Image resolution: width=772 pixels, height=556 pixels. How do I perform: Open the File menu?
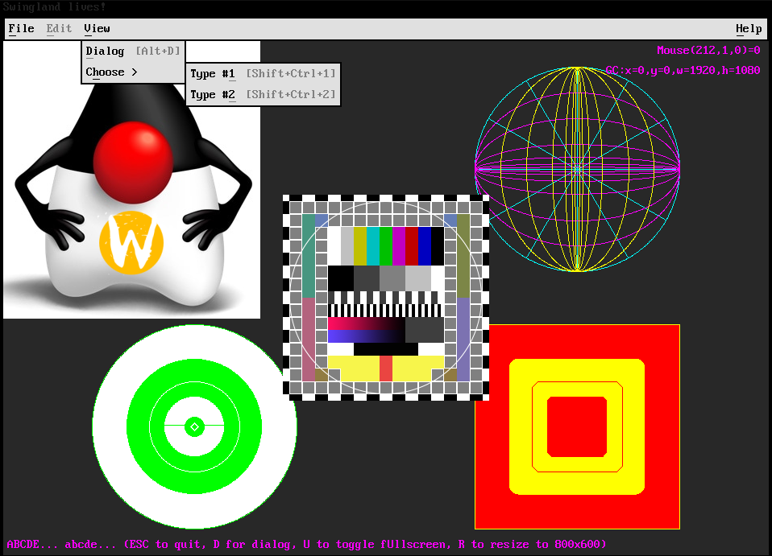click(x=22, y=28)
